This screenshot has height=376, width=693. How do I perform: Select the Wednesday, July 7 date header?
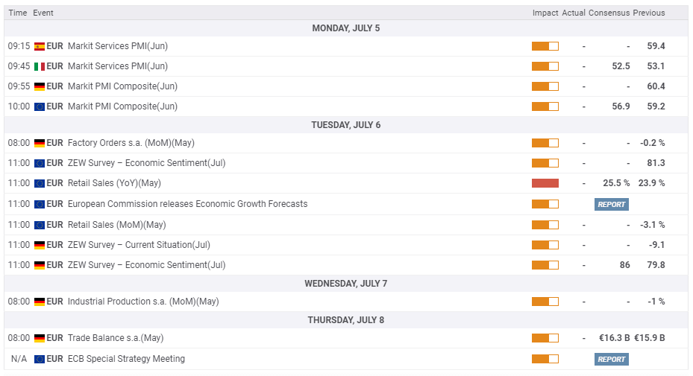(345, 284)
